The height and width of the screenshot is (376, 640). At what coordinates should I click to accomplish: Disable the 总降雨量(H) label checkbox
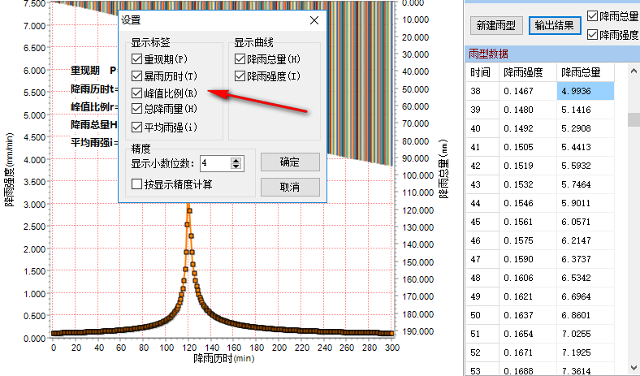tap(137, 109)
